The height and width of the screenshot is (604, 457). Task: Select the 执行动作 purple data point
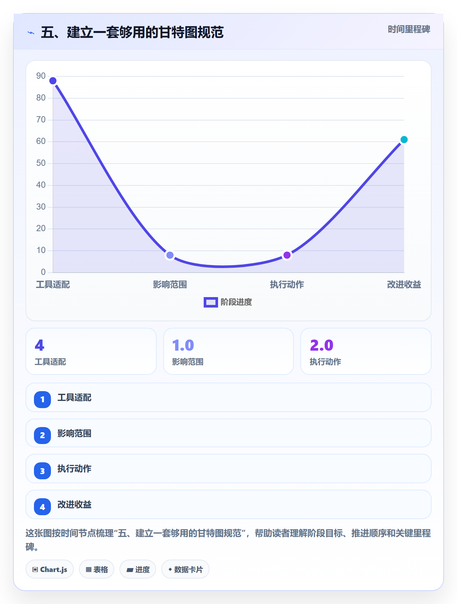coord(287,255)
